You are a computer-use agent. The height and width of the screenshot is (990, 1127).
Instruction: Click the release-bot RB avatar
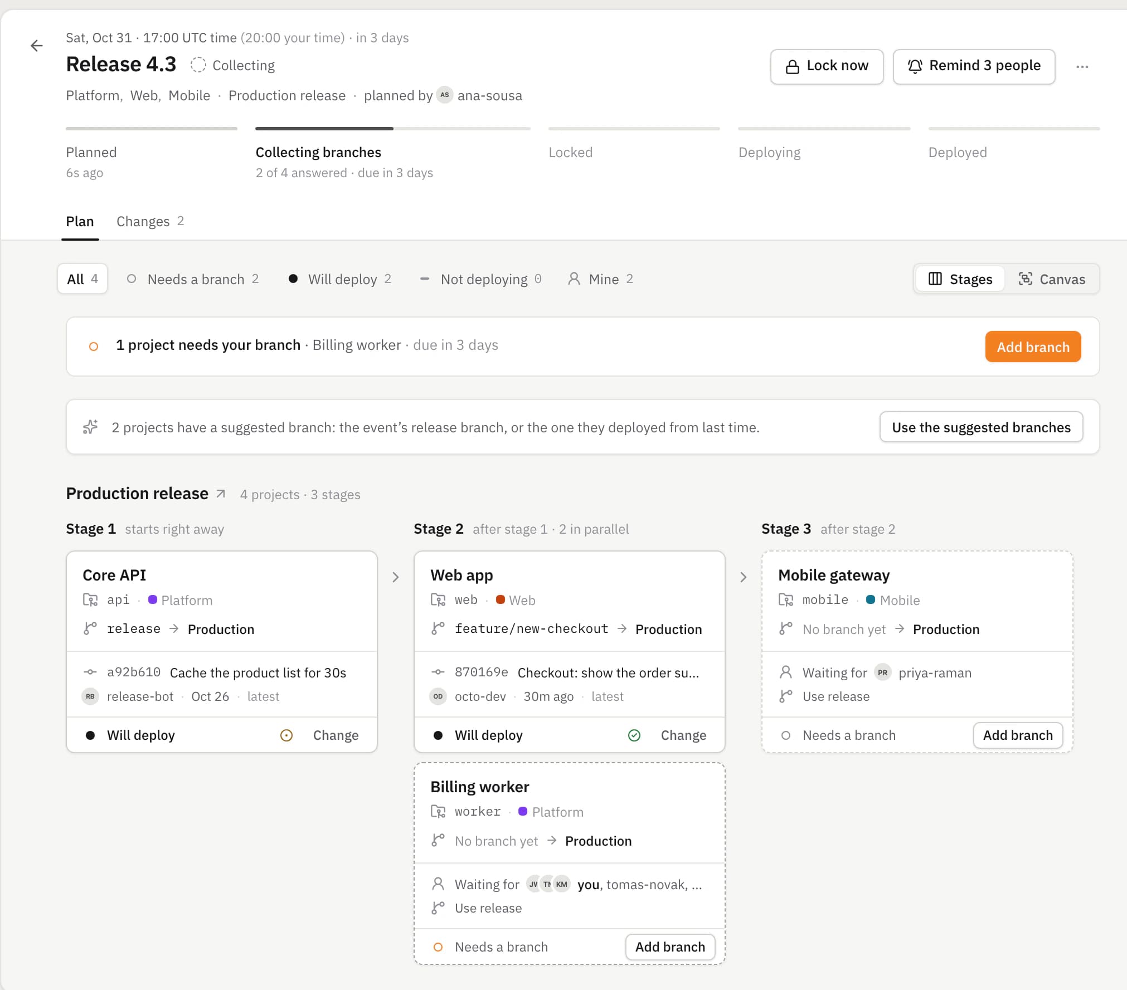[90, 696]
